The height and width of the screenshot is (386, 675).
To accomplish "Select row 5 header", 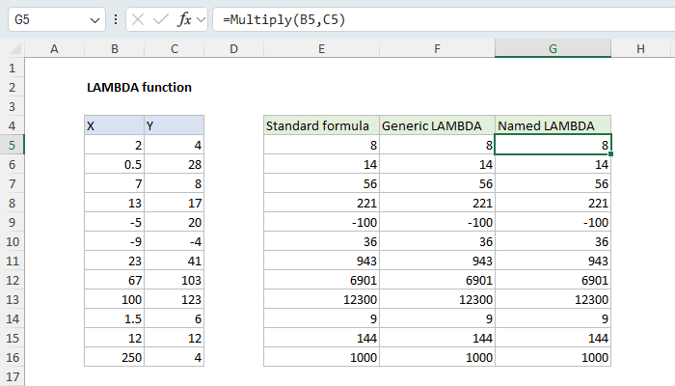I will 12,145.
